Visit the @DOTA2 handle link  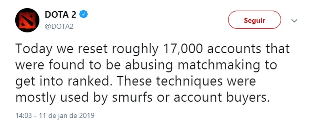tap(59, 26)
